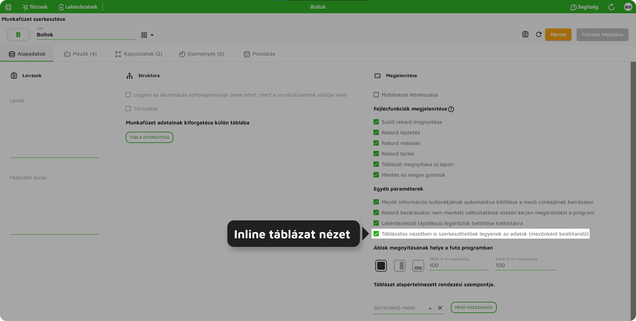Click the green B workbook icon button
636x321 pixels.
pyautogui.click(x=18, y=34)
